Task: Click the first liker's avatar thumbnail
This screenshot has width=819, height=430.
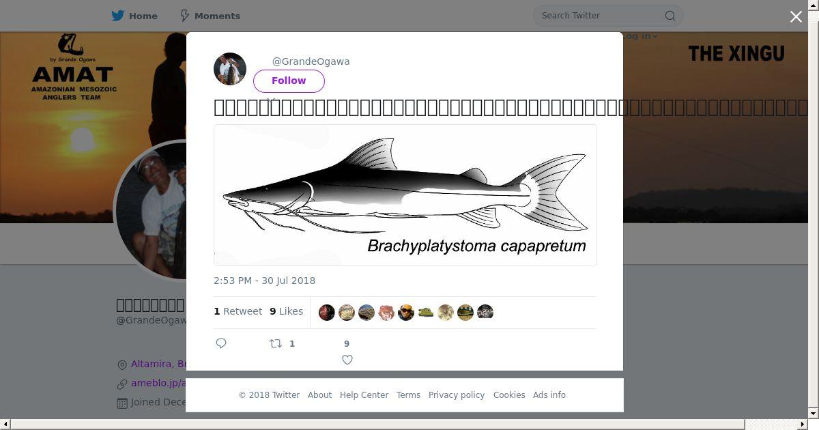Action: click(x=327, y=313)
